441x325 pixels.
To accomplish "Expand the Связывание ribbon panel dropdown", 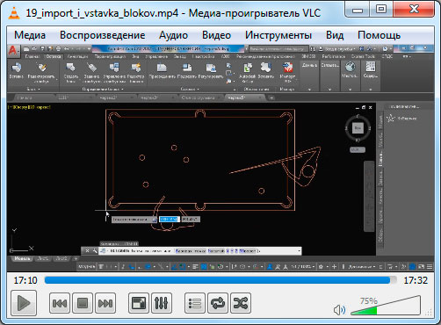I will (329, 90).
